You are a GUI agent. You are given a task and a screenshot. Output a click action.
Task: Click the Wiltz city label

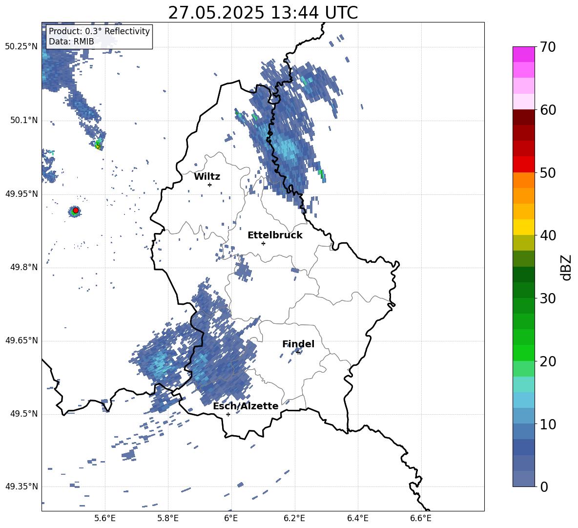(x=207, y=177)
